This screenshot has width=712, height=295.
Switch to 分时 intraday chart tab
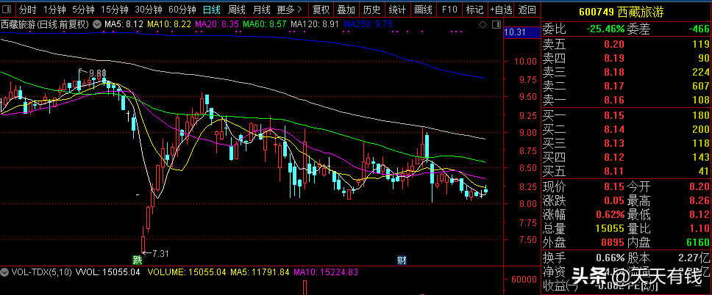click(28, 9)
